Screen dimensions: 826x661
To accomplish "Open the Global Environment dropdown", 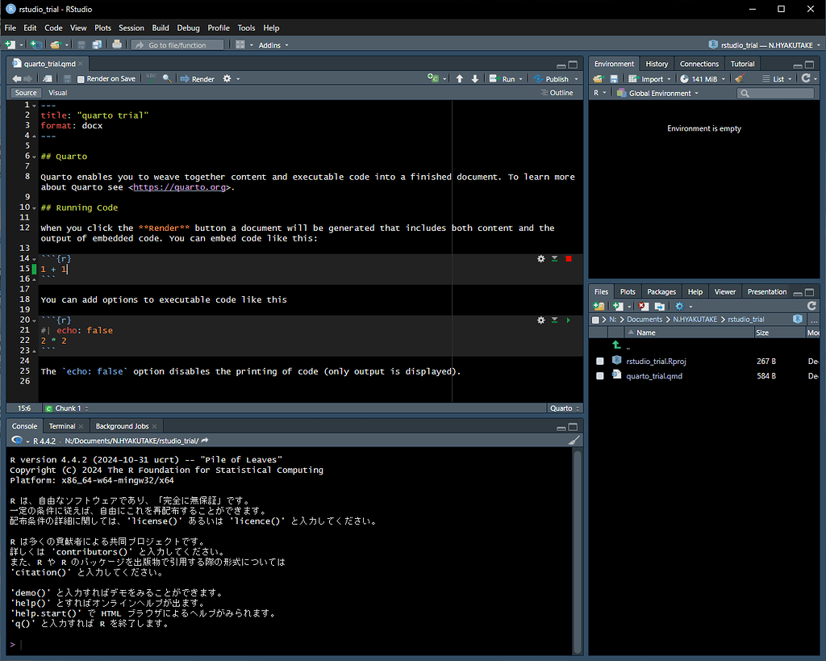I will pyautogui.click(x=657, y=94).
